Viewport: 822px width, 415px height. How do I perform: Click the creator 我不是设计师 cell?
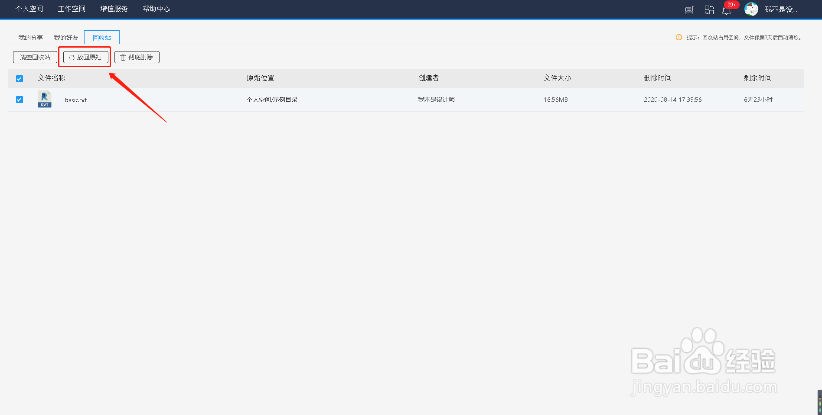(x=436, y=100)
